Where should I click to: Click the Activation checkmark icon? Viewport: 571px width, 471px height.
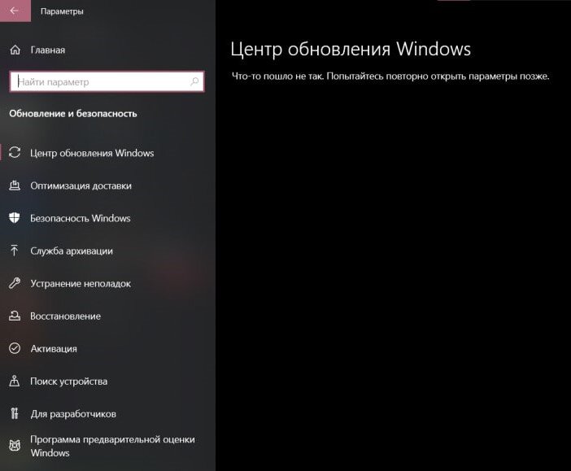(x=15, y=348)
